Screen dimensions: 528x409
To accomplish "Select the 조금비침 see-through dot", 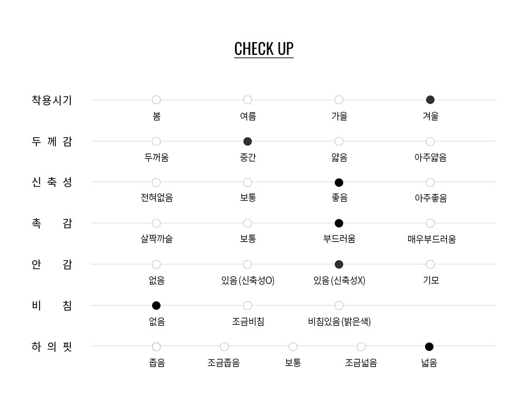I will pyautogui.click(x=248, y=306).
